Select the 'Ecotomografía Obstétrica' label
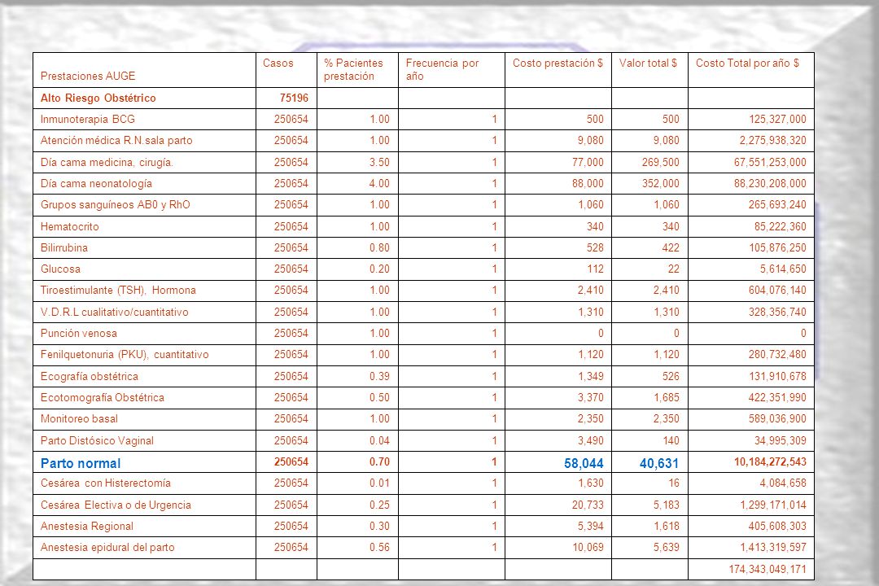This screenshot has width=879, height=586. [x=102, y=397]
